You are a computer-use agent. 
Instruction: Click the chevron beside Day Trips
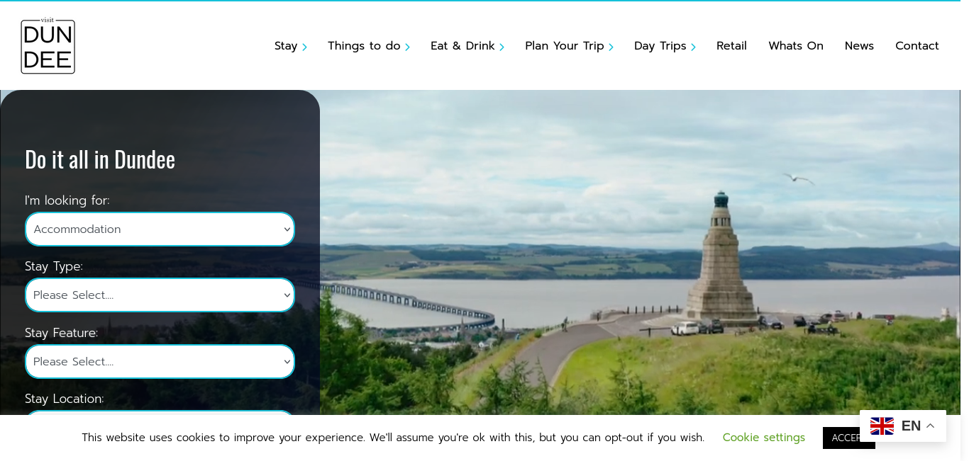[693, 47]
